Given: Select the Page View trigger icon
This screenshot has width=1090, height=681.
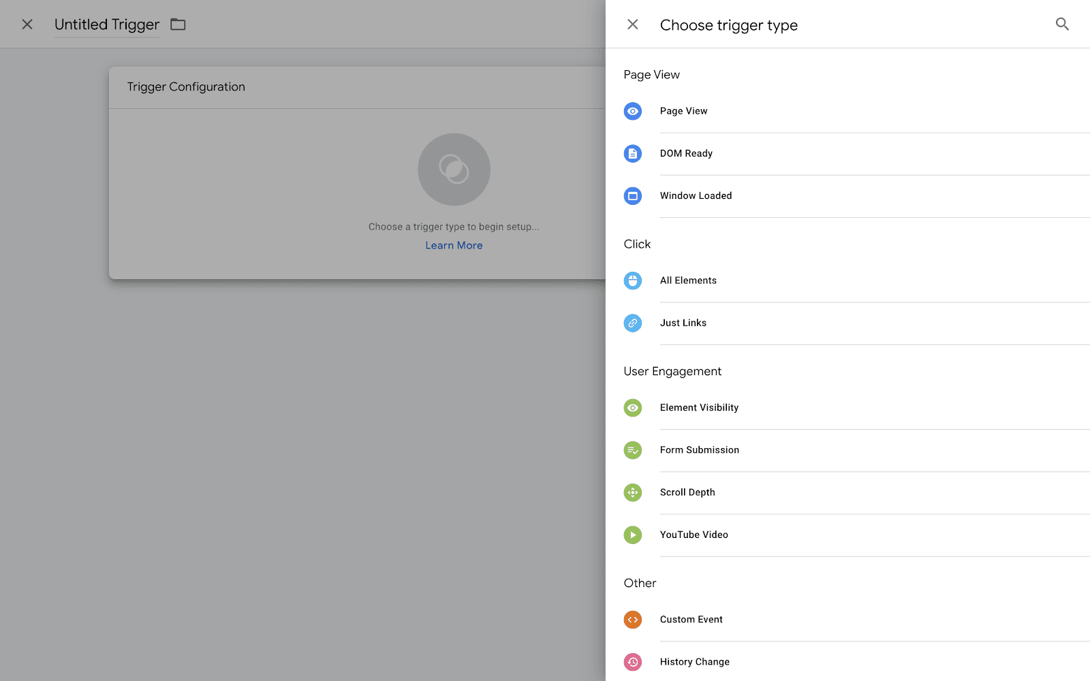Looking at the screenshot, I should (632, 111).
